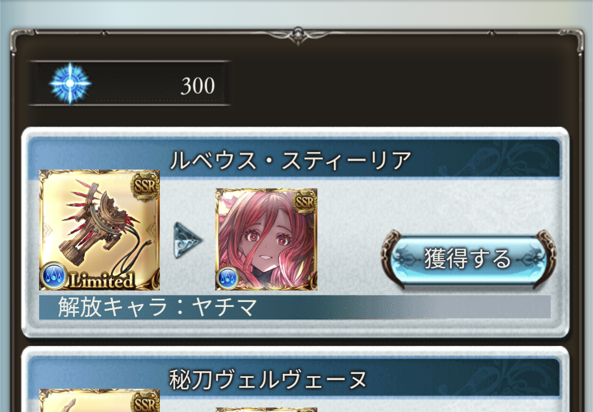
Task: Click the water element icon on Yachima portrait
Action: click(x=228, y=278)
